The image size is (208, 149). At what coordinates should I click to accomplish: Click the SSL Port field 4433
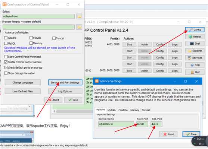pos(156,124)
